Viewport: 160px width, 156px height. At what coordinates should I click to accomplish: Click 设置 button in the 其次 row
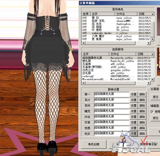click(x=134, y=100)
